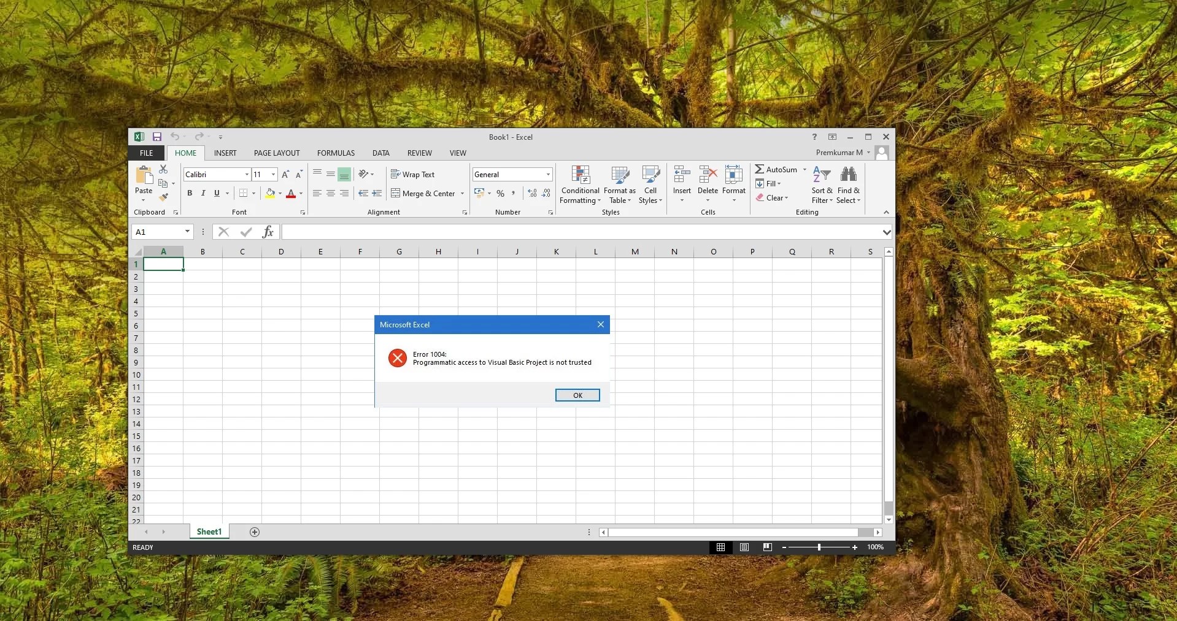Toggle Underline formatting
The height and width of the screenshot is (621, 1177).
pos(217,193)
